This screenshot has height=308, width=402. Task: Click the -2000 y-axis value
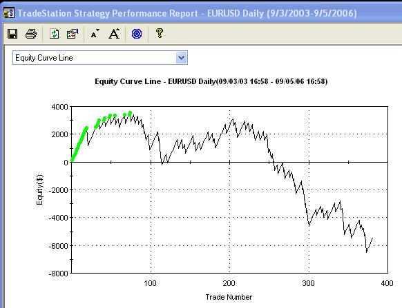tap(59, 190)
